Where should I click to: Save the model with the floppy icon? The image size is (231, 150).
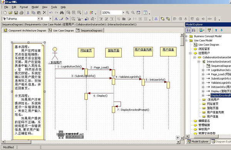(x=16, y=13)
